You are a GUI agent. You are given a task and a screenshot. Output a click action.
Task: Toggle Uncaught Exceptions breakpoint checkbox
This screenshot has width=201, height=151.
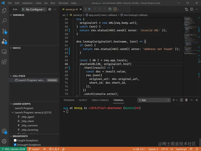pyautogui.click(x=15, y=145)
